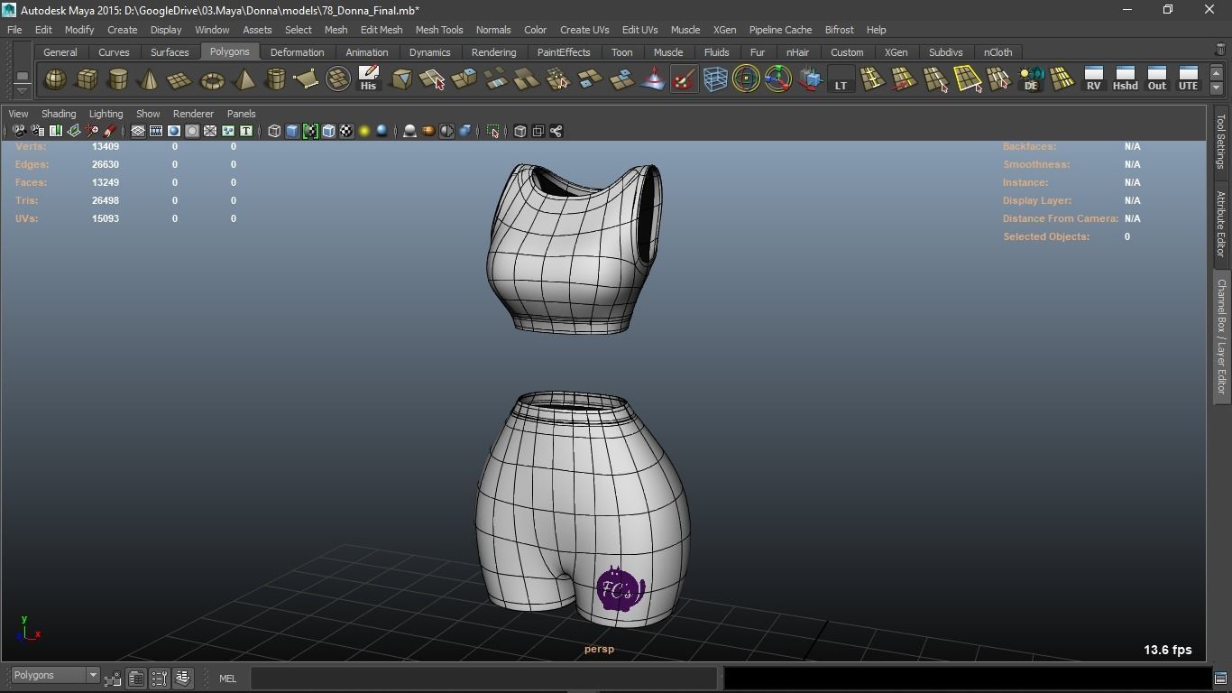The height and width of the screenshot is (693, 1232).
Task: Create a polygon plane from the shelf
Action: point(180,79)
